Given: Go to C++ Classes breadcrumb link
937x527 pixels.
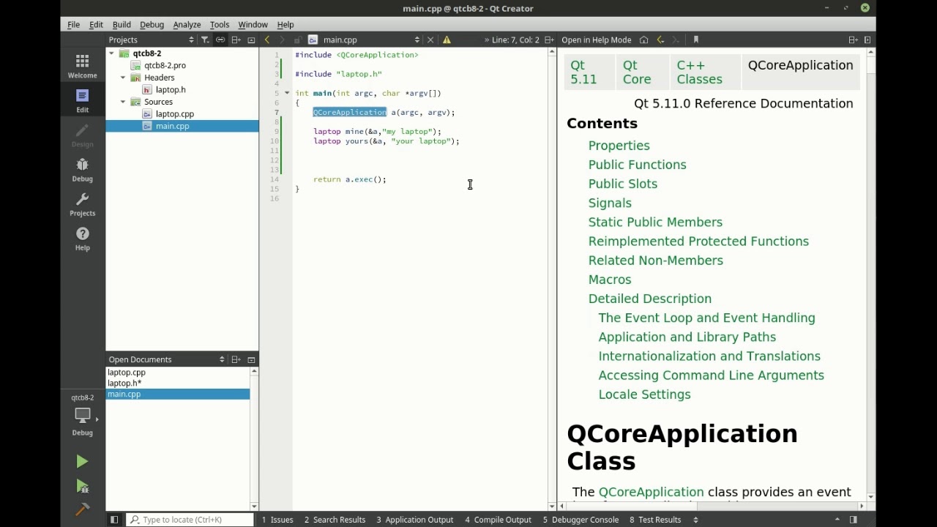Looking at the screenshot, I should (699, 72).
